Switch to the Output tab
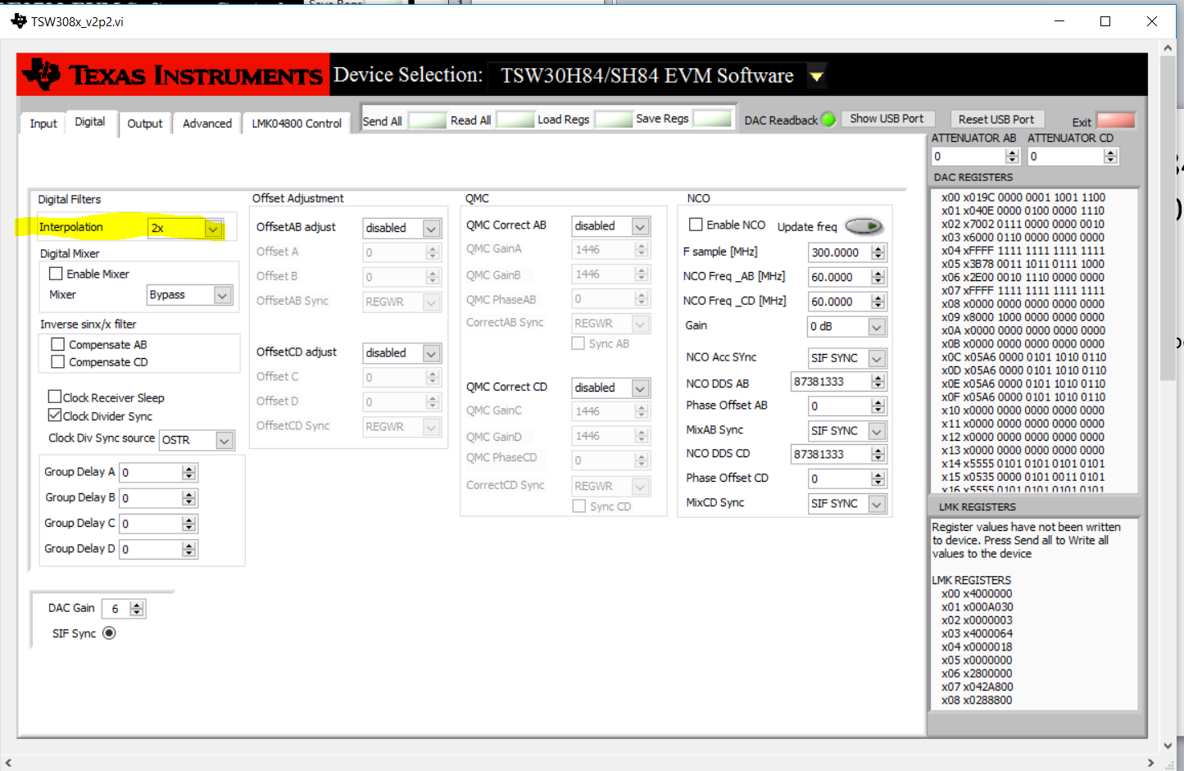 pos(145,123)
